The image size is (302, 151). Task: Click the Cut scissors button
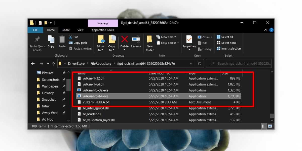pos(73,37)
